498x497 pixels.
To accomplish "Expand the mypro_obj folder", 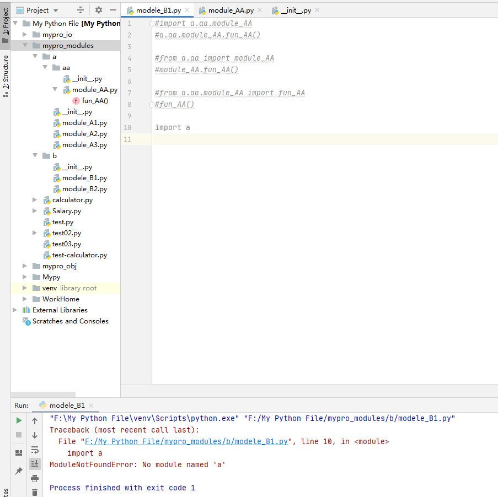I will (25, 266).
